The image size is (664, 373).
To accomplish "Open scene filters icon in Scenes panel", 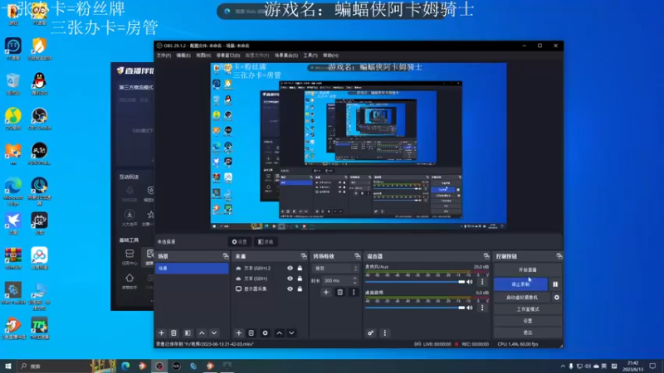I will click(188, 333).
